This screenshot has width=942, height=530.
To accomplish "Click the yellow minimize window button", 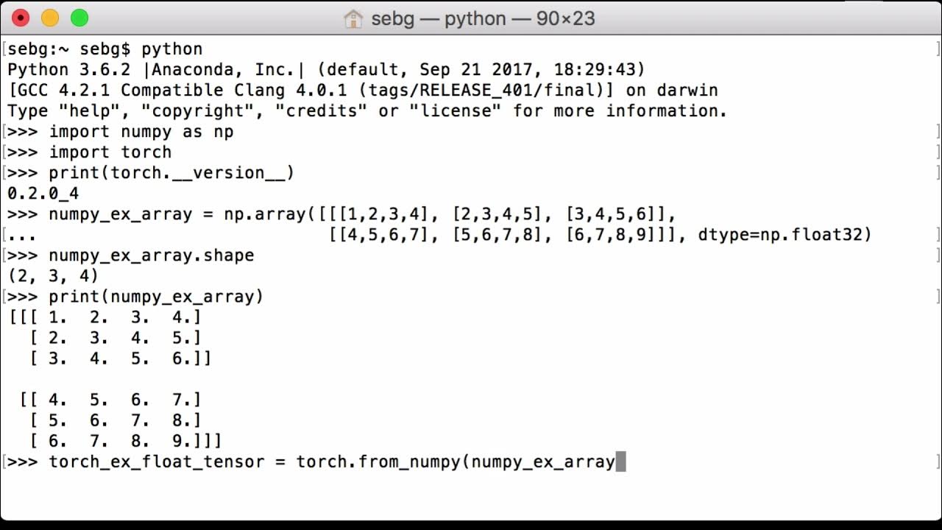I will tap(50, 18).
